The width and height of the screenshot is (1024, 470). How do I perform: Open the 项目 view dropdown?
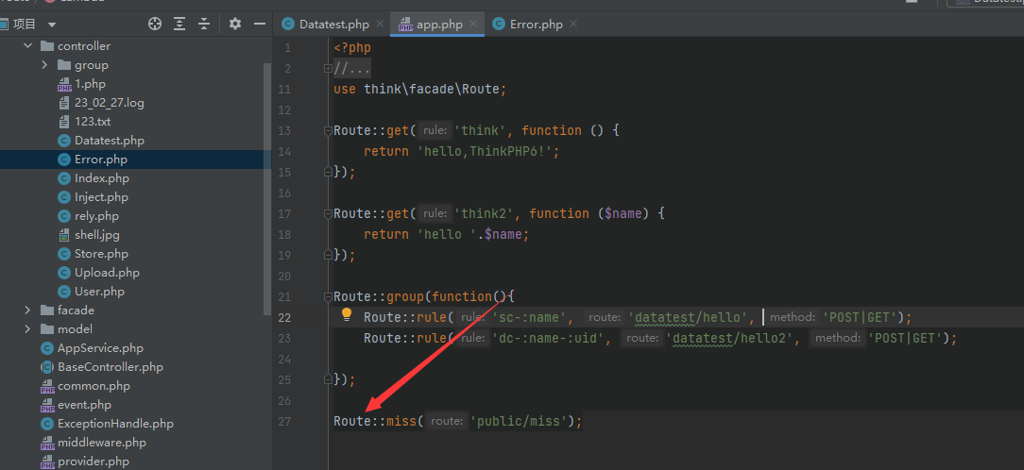(52, 25)
